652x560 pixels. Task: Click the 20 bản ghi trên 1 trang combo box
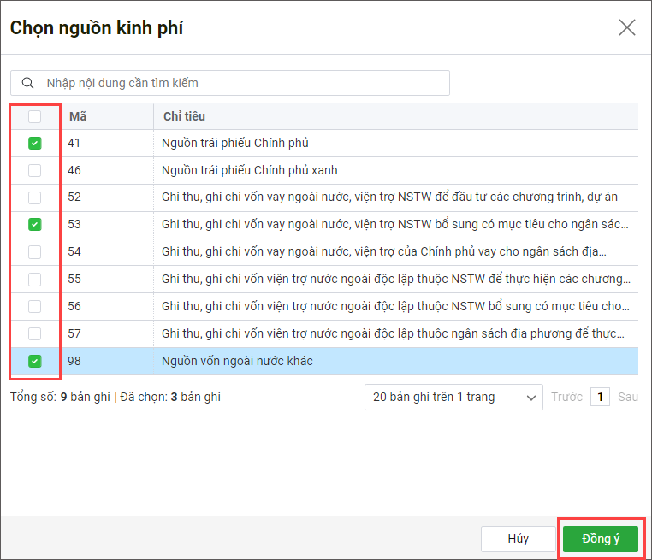click(x=442, y=398)
